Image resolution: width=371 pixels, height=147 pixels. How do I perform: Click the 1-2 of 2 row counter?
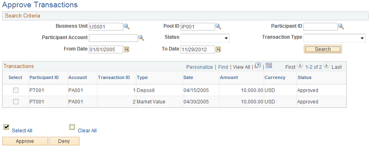pyautogui.click(x=313, y=67)
